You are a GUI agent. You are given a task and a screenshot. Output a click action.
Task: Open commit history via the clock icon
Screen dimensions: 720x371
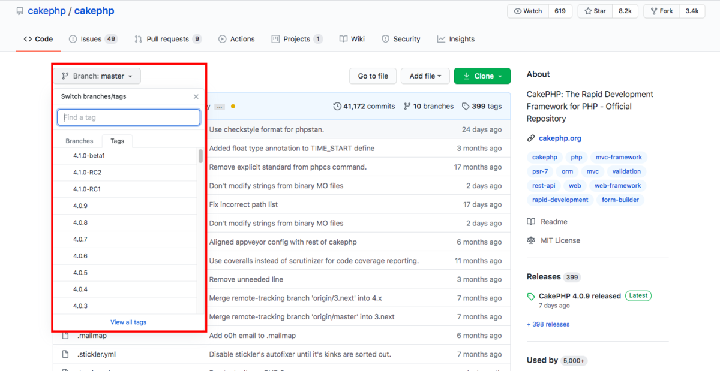(338, 106)
